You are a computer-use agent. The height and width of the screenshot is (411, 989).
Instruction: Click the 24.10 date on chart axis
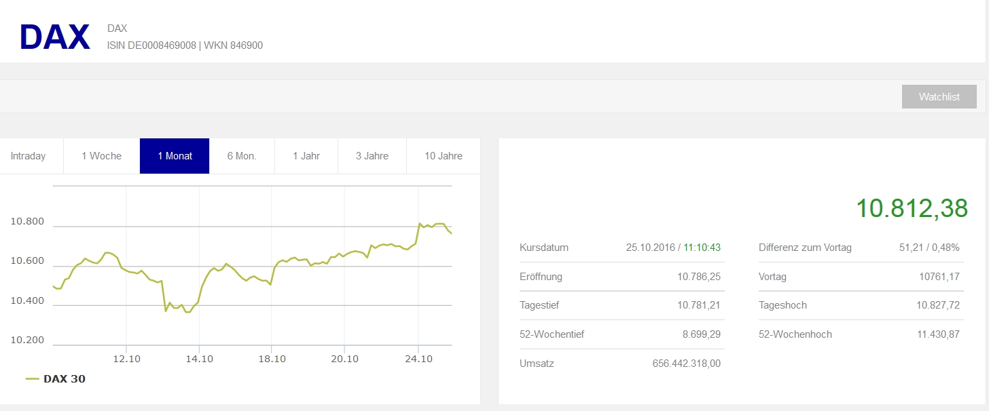[x=418, y=359]
